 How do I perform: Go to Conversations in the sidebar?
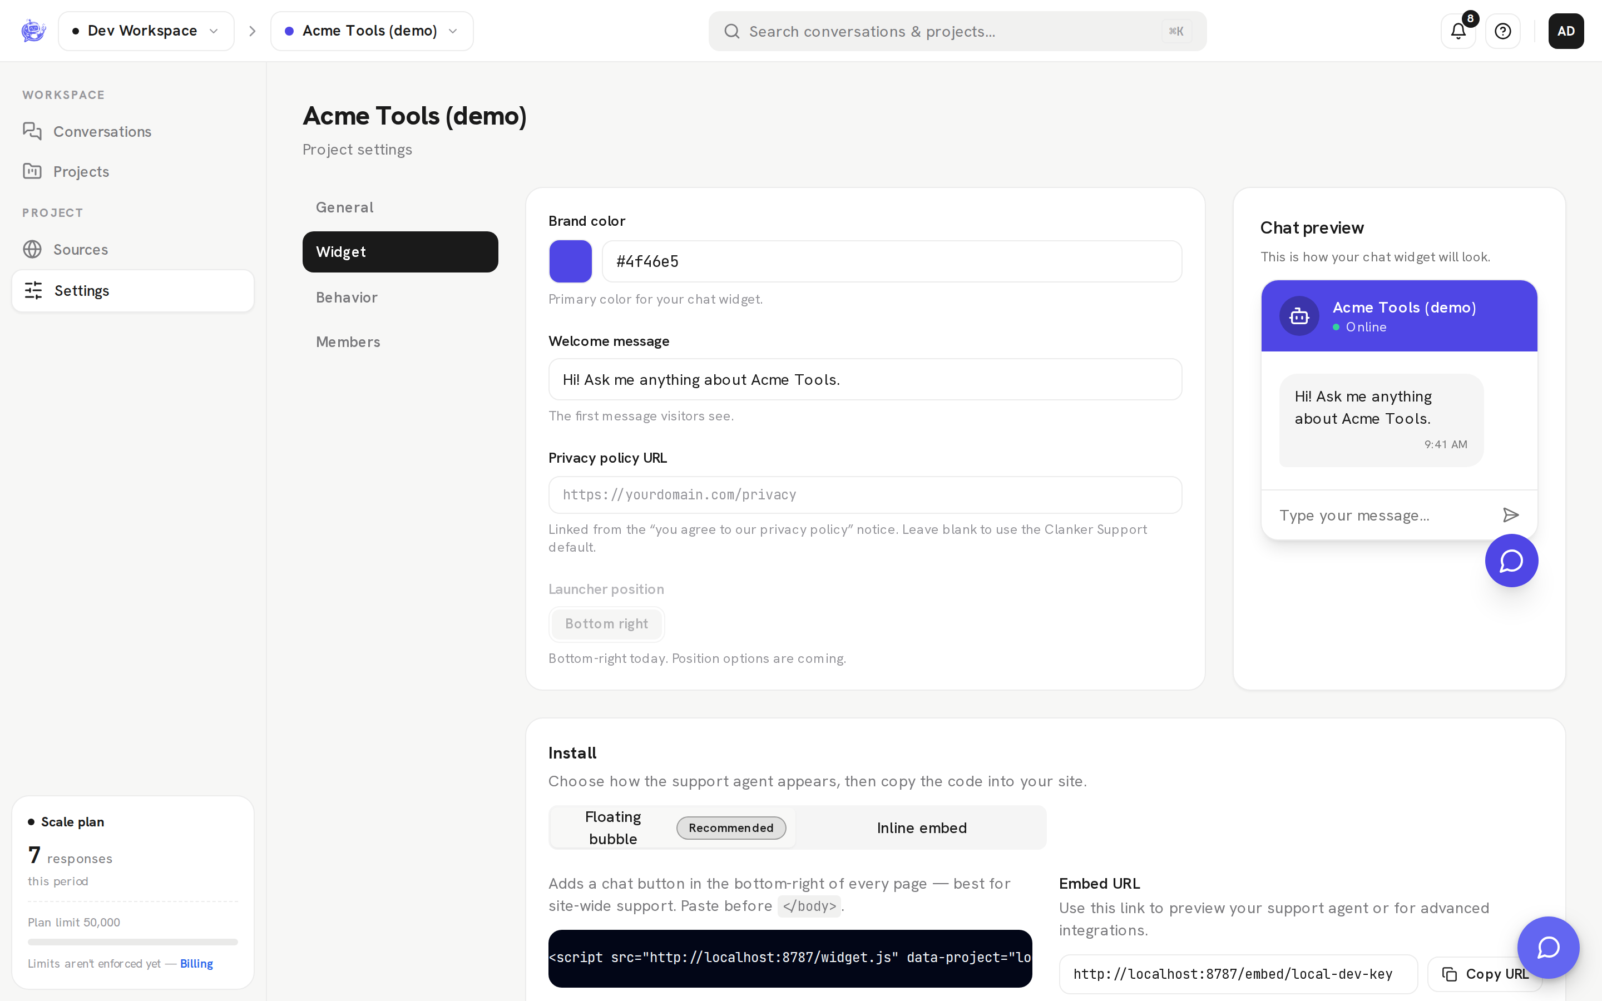click(133, 131)
